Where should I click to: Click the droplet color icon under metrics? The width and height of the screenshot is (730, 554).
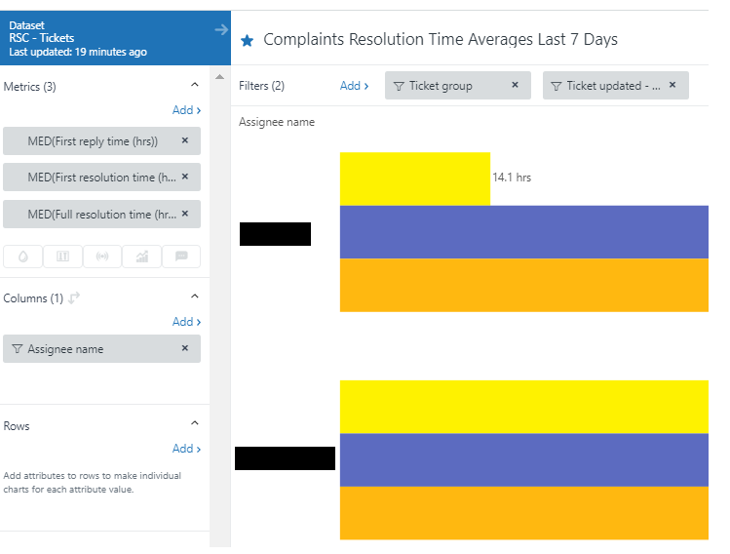tap(23, 257)
